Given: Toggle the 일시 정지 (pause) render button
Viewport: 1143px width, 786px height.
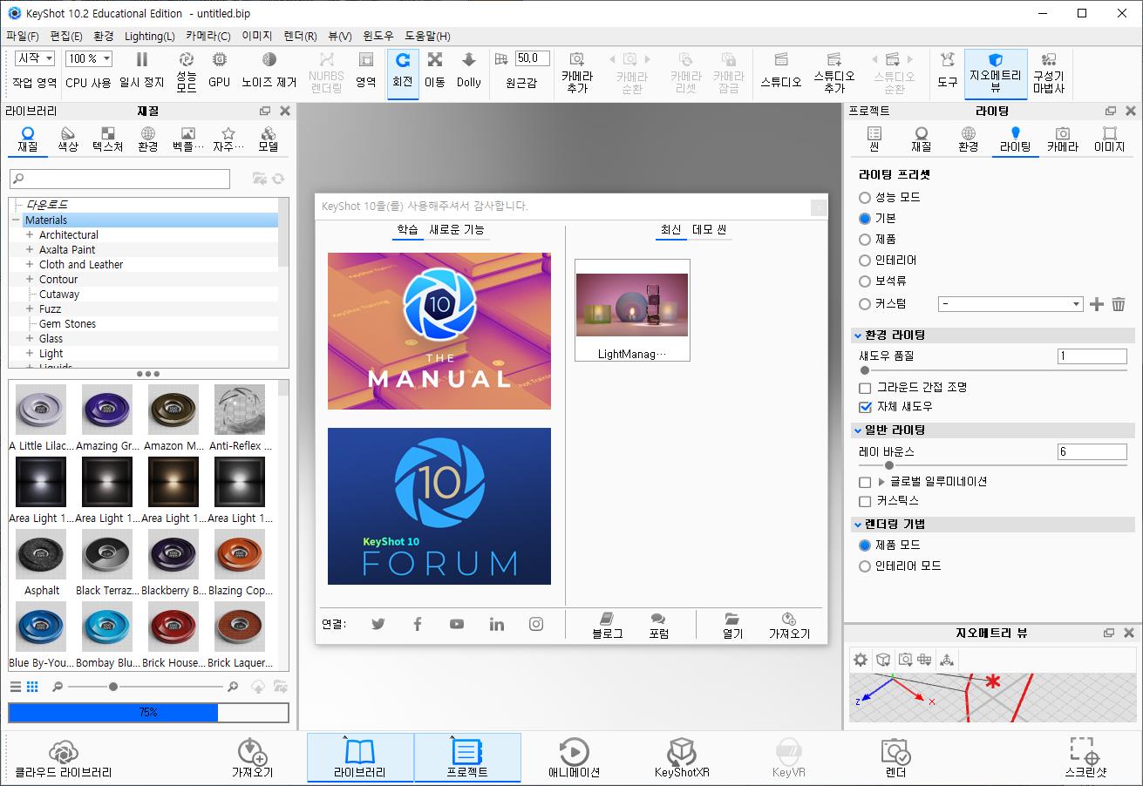Looking at the screenshot, I should 142,70.
